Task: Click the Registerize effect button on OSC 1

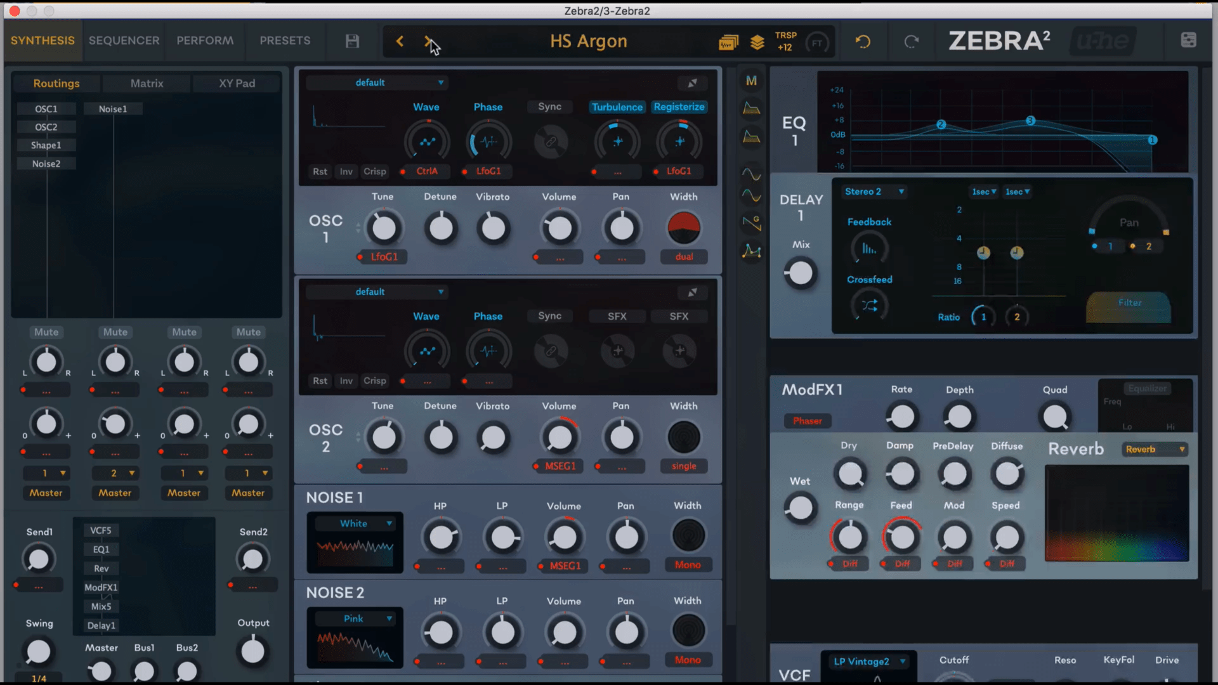Action: pyautogui.click(x=679, y=107)
